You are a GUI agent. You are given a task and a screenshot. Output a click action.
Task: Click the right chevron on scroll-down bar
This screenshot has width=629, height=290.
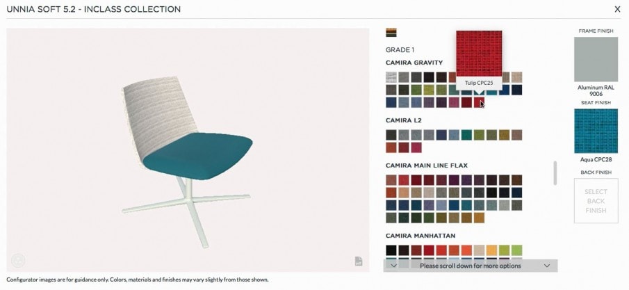tap(547, 266)
